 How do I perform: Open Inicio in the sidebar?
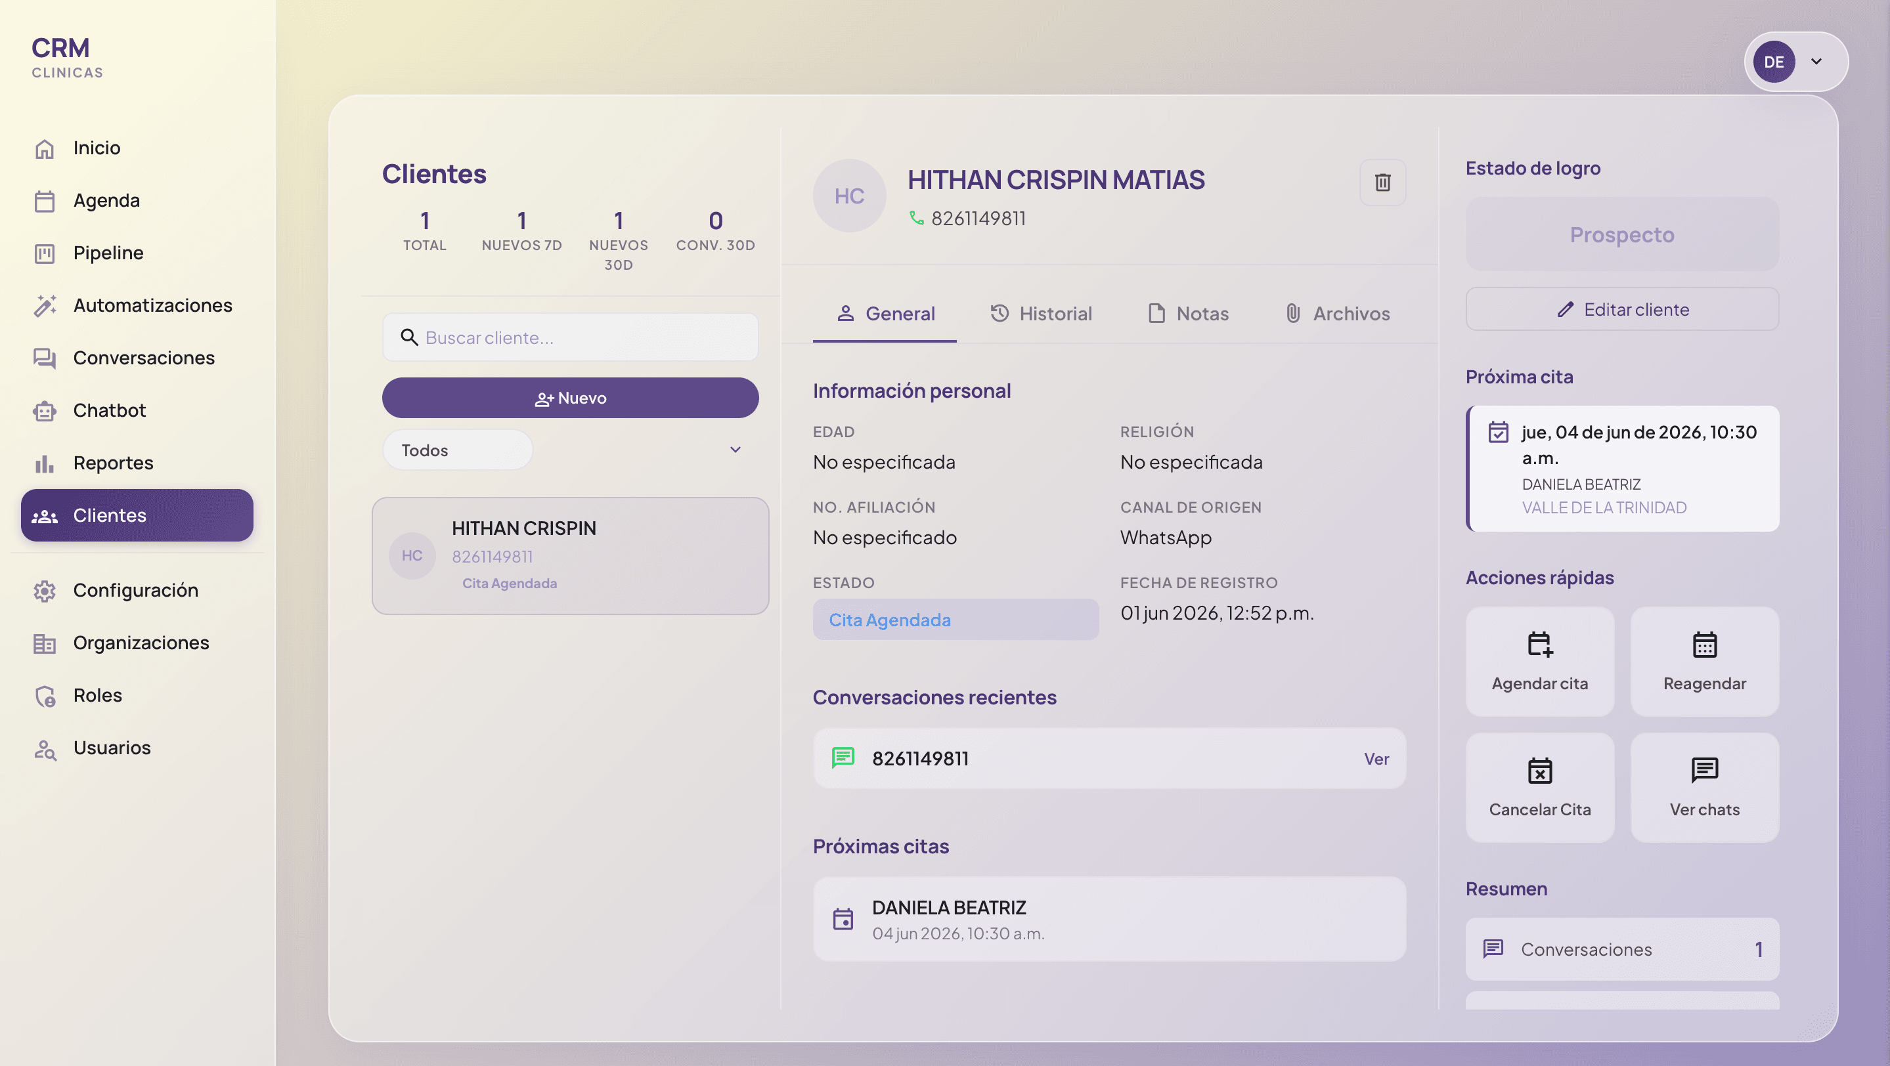97,148
